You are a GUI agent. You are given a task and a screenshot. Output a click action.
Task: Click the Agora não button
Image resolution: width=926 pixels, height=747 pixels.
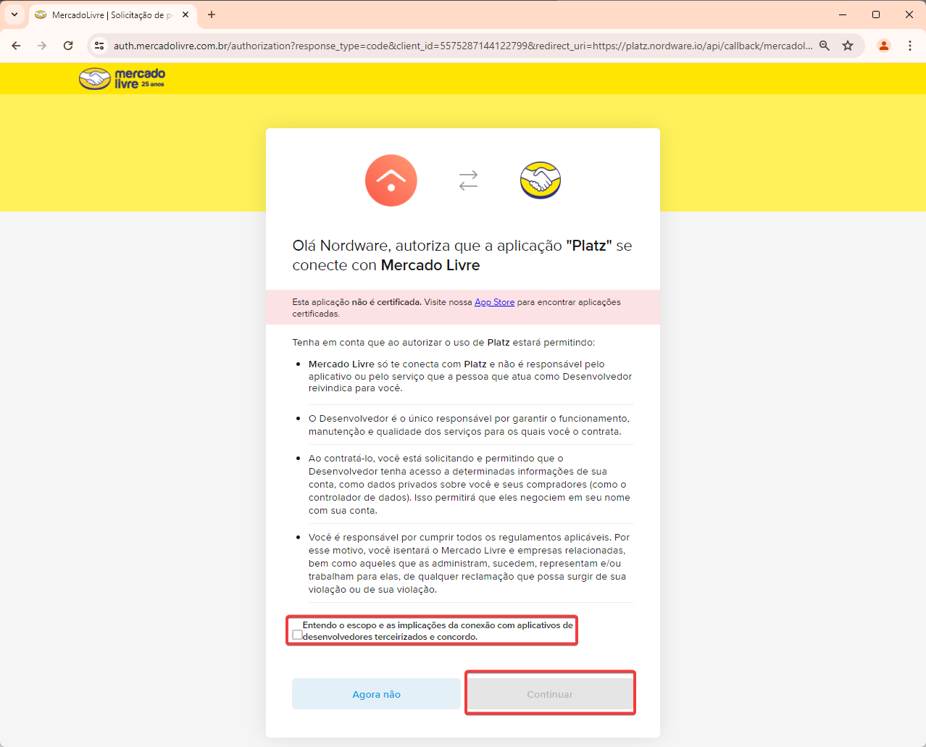click(376, 694)
